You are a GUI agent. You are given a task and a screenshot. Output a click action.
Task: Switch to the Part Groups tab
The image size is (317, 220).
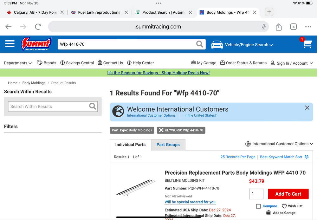click(x=168, y=145)
